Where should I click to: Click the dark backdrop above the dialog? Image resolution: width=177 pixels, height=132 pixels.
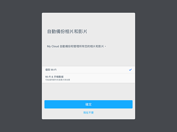[x=88, y=6]
